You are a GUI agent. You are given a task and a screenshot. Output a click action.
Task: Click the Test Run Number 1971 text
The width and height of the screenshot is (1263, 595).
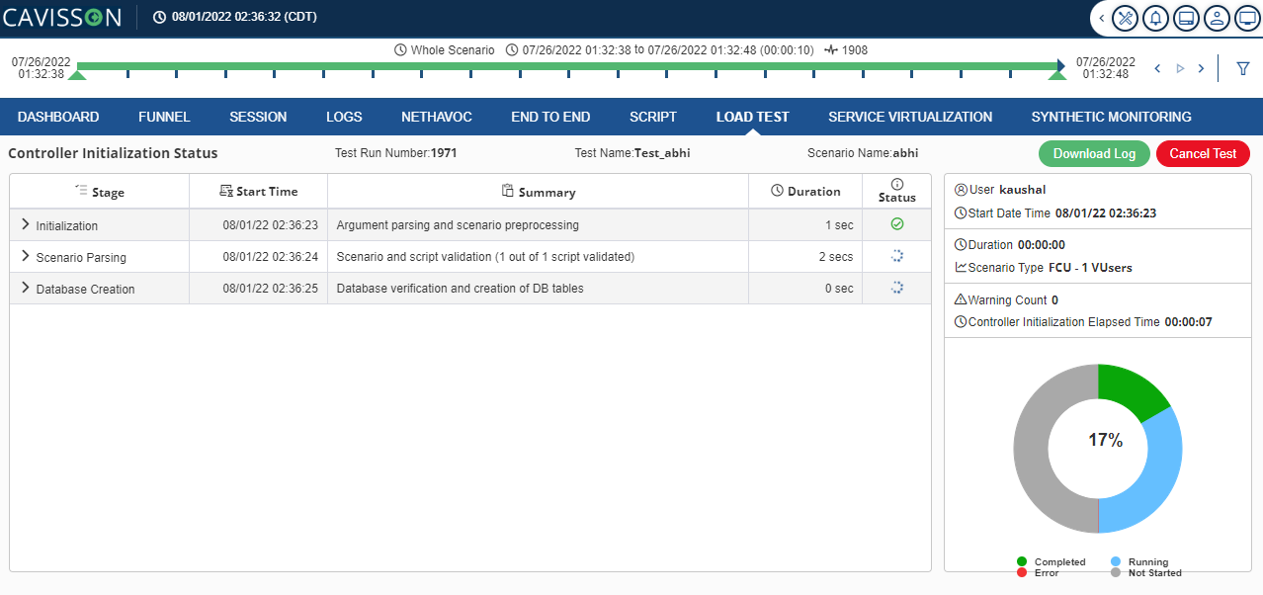396,153
